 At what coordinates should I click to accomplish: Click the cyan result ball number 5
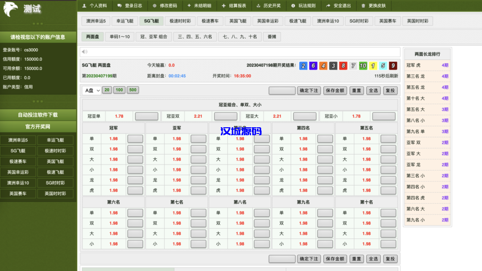pos(383,66)
